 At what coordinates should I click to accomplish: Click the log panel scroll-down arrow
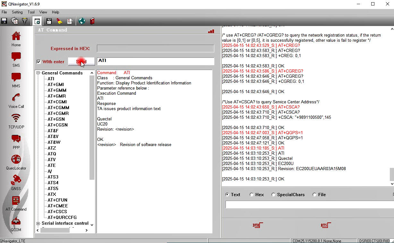click(x=392, y=184)
